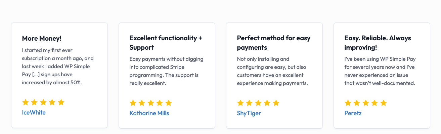Click the review text about complicated Stripe programming

(166, 71)
